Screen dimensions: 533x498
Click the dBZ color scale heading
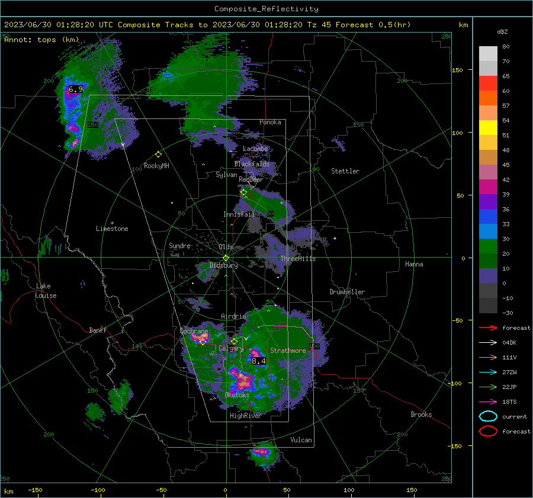click(x=502, y=32)
